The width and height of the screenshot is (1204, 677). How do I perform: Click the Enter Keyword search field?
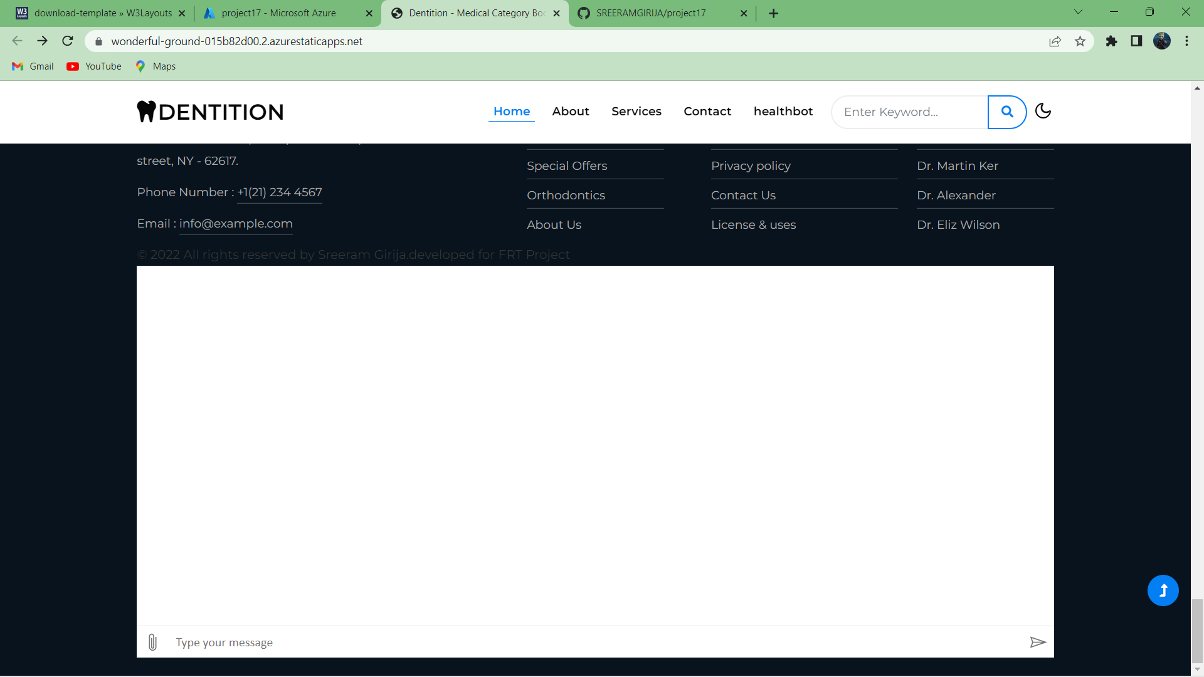pos(908,112)
